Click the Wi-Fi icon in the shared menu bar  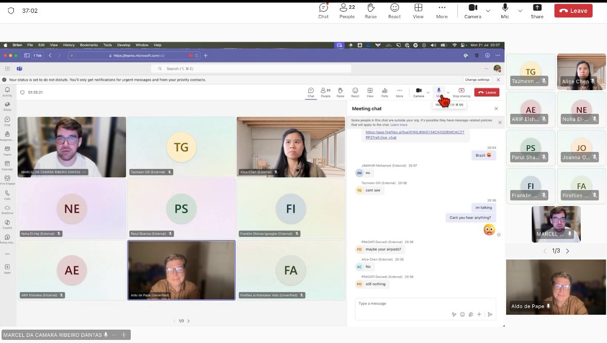click(455, 45)
